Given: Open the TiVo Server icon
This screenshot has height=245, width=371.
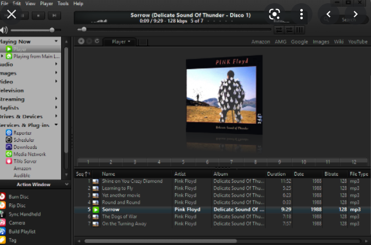Looking at the screenshot, I should point(9,161).
